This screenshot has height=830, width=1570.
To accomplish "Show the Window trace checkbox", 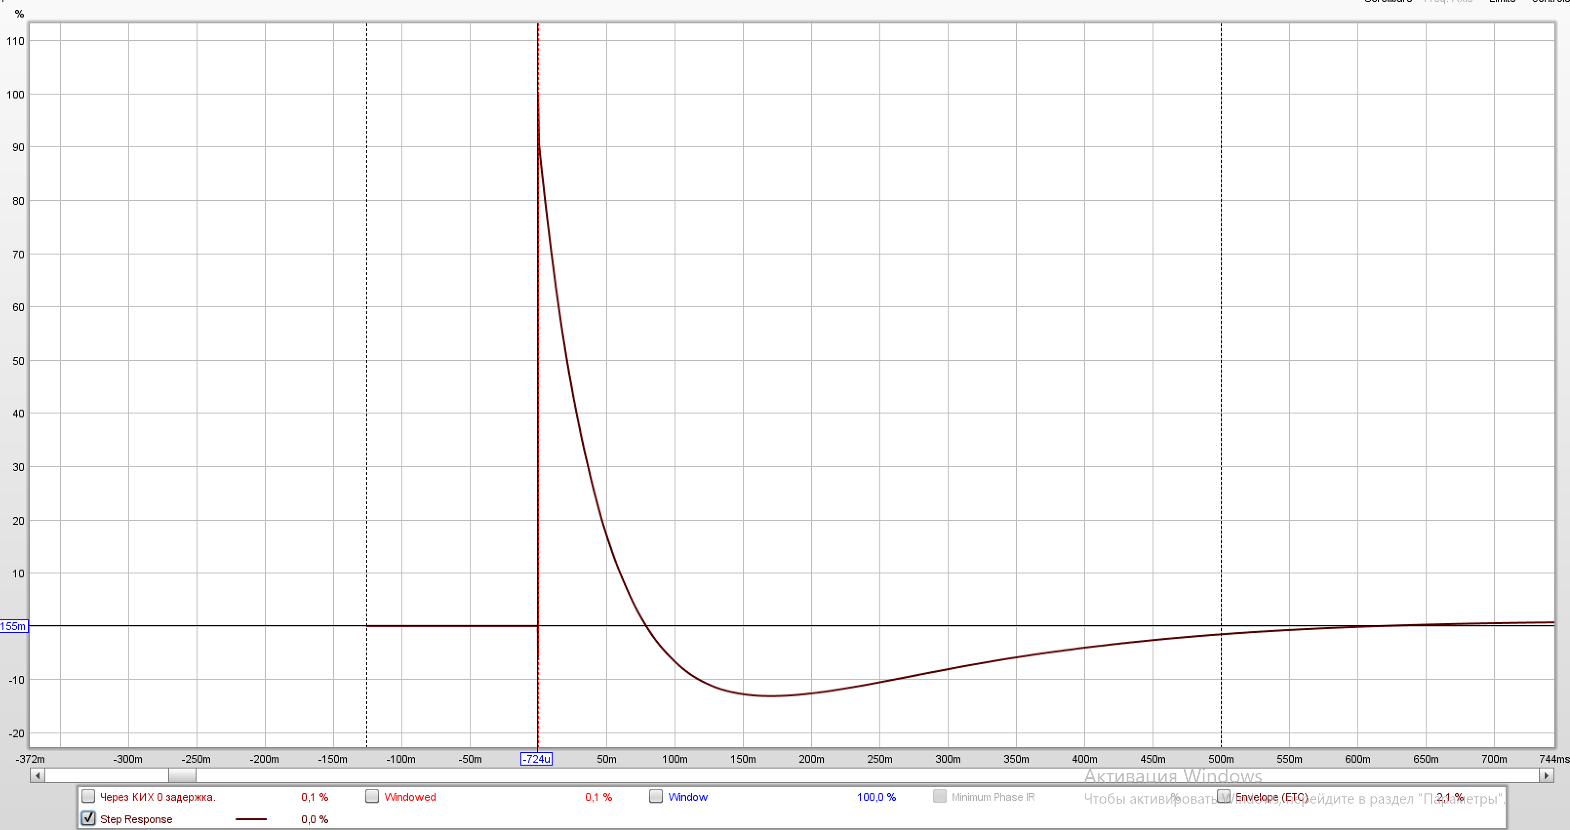I will coord(656,796).
